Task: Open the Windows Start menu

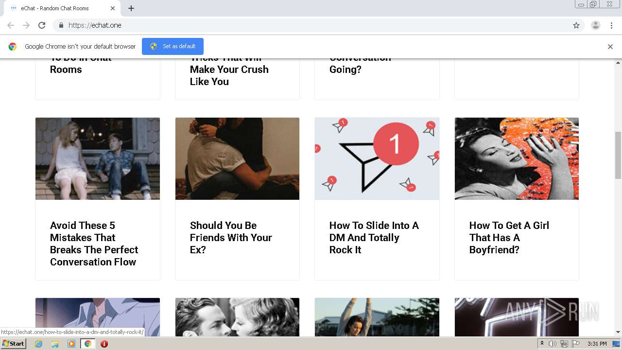Action: [14, 344]
